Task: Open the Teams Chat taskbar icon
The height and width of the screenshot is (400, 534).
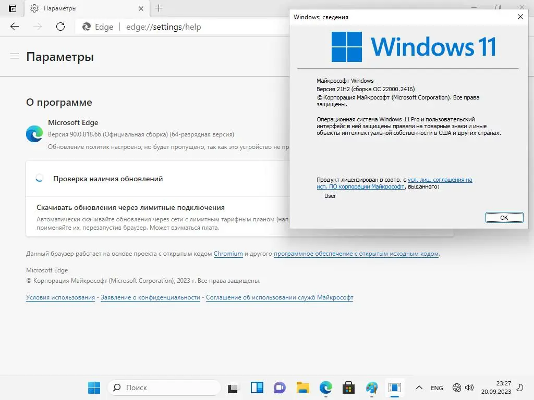Action: click(x=280, y=387)
